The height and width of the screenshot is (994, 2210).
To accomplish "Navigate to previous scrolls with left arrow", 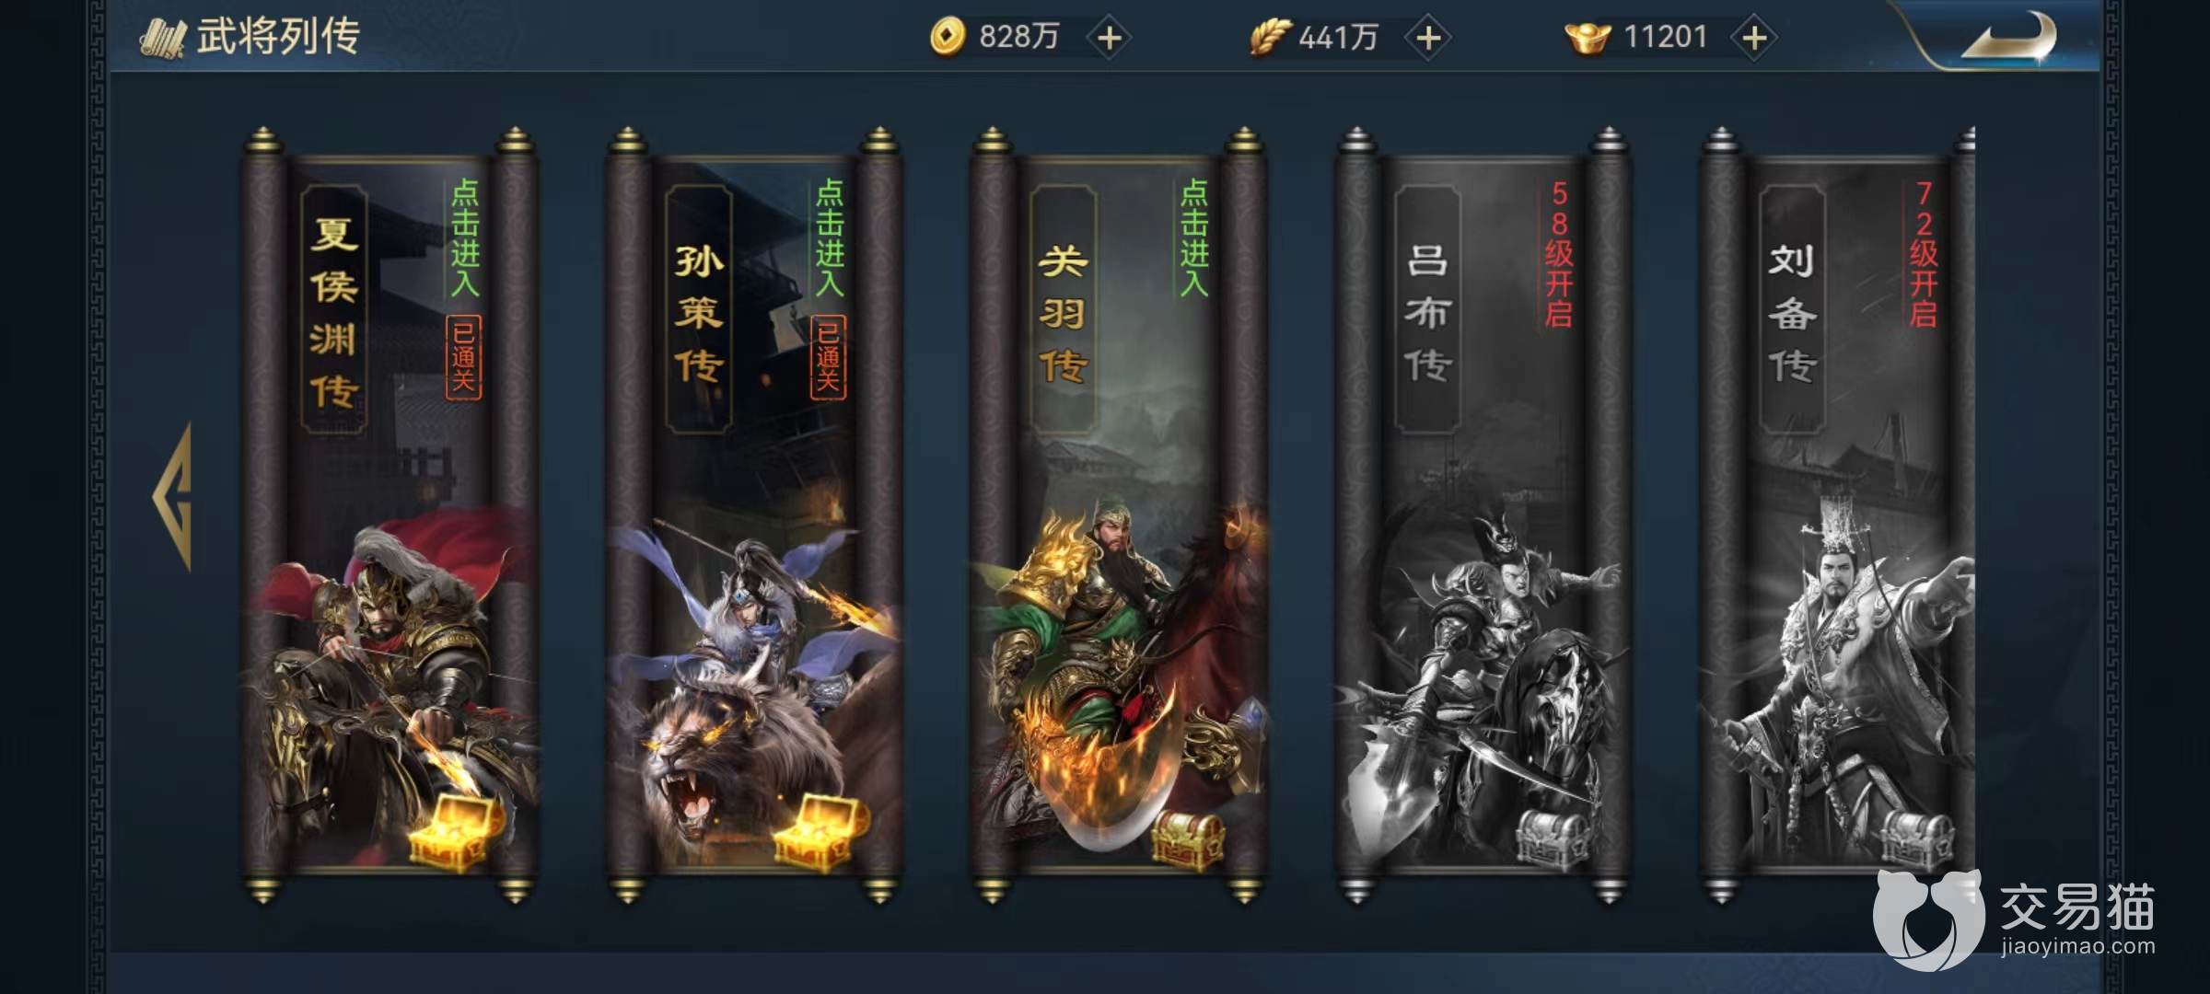I will [x=173, y=497].
